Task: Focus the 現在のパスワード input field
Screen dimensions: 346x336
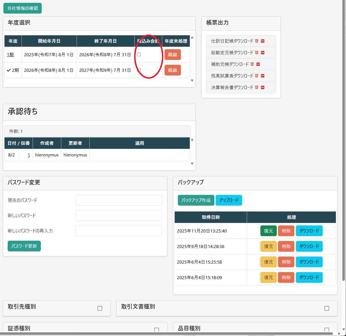Action: coord(119,200)
